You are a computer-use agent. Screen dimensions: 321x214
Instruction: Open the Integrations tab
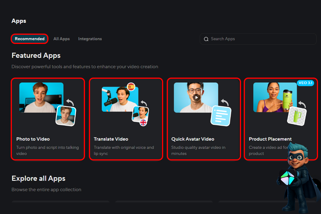click(90, 39)
